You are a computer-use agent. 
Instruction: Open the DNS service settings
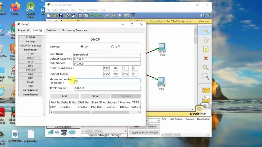(30, 66)
